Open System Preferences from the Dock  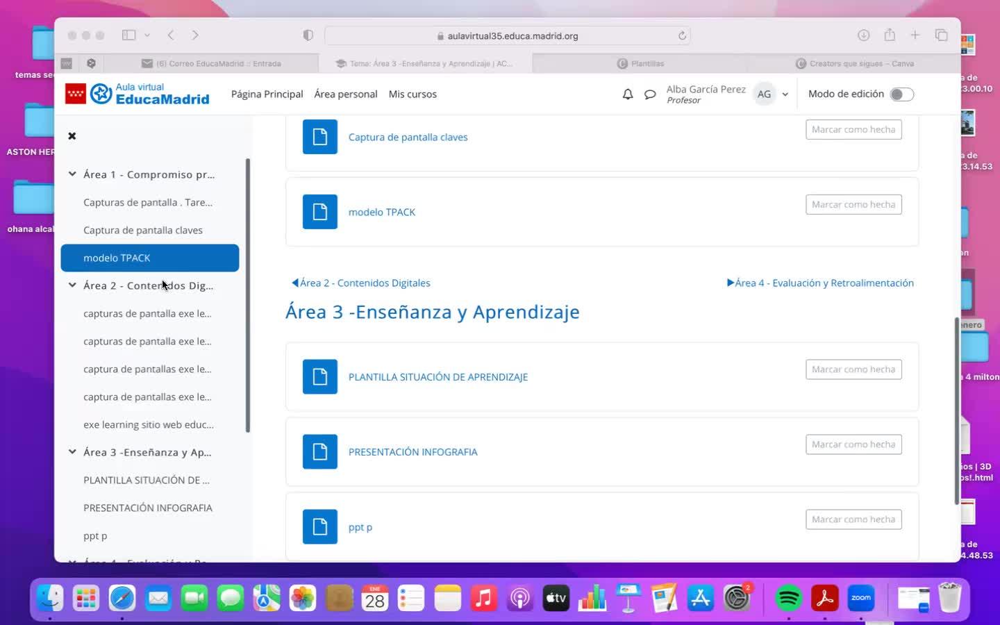(x=737, y=598)
